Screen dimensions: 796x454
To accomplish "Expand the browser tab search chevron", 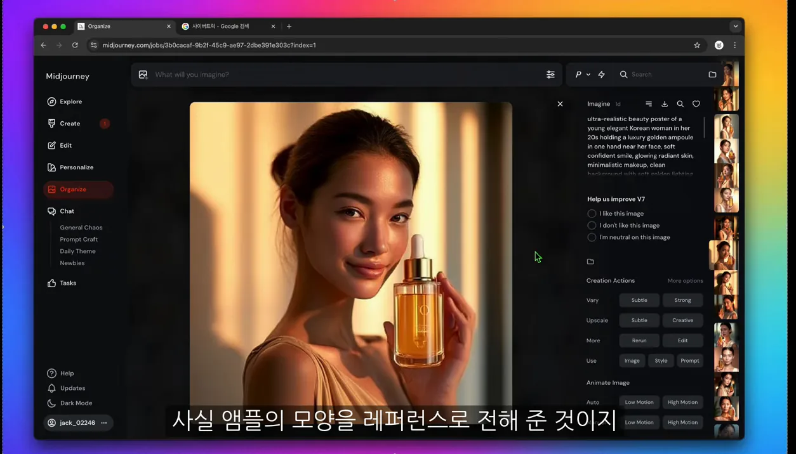I will (x=735, y=27).
